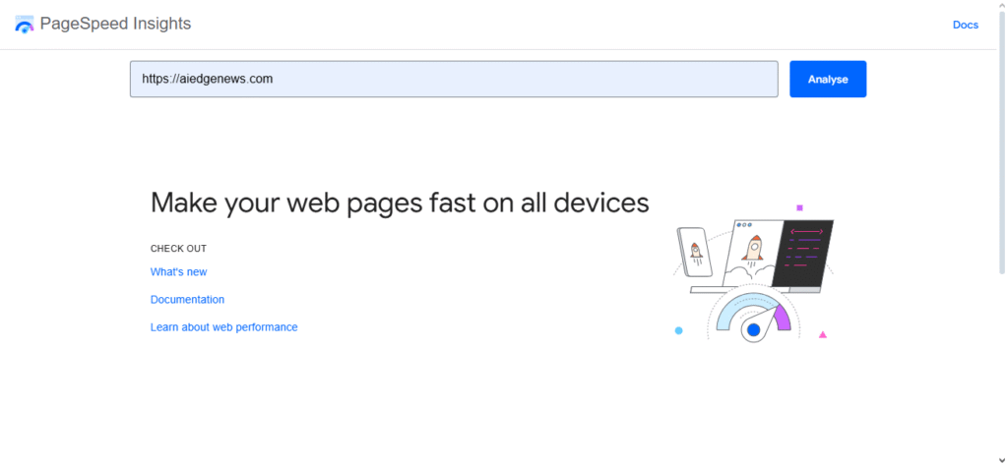
Task: Click the small purple square decoration
Action: click(x=799, y=207)
